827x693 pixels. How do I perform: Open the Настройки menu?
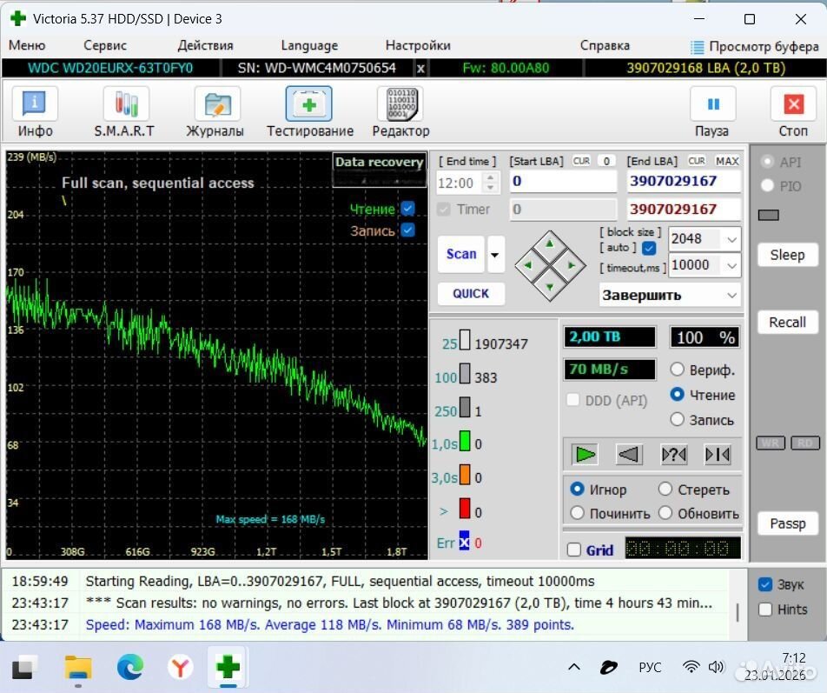tap(418, 45)
